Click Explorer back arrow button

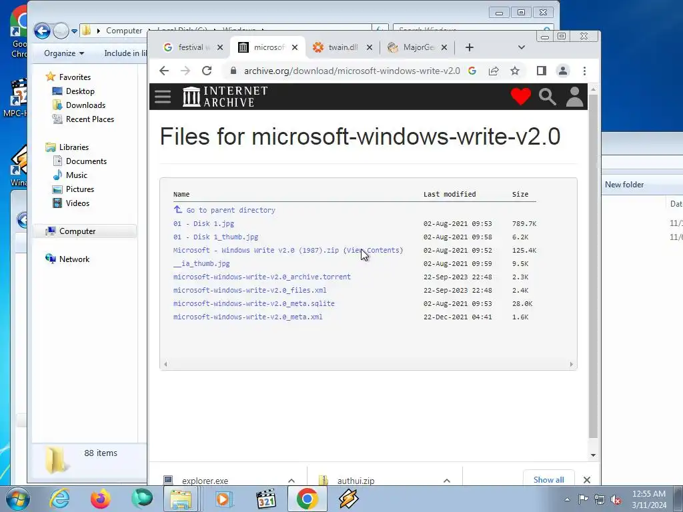point(42,31)
